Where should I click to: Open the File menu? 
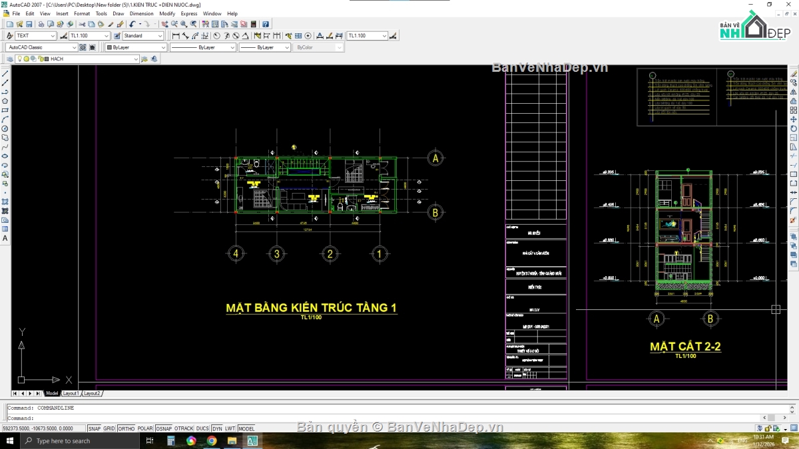(16, 13)
